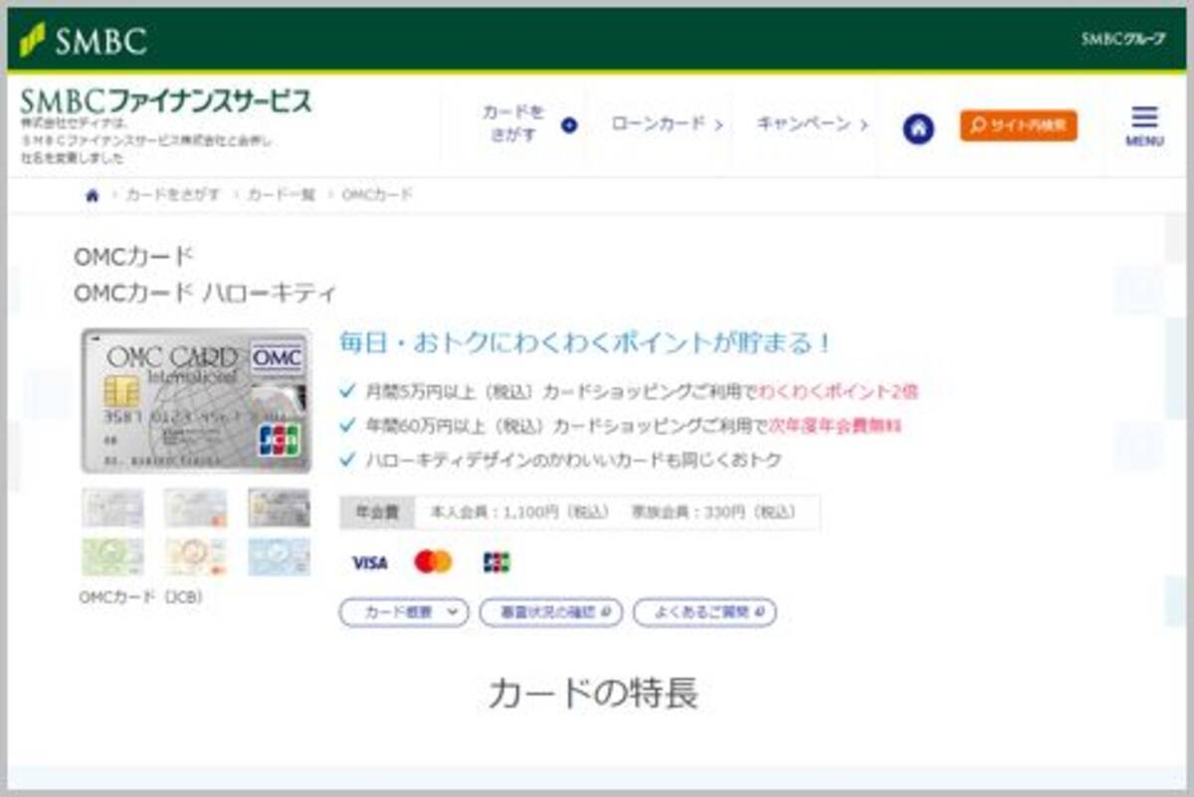Click the SMBC logo in the header
Image resolution: width=1194 pixels, height=797 pixels.
tap(84, 41)
